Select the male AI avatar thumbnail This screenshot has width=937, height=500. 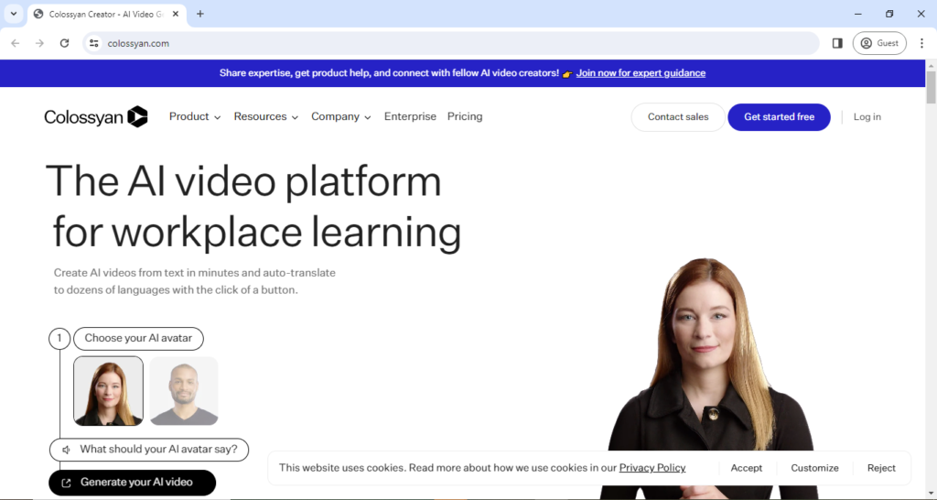pos(184,391)
